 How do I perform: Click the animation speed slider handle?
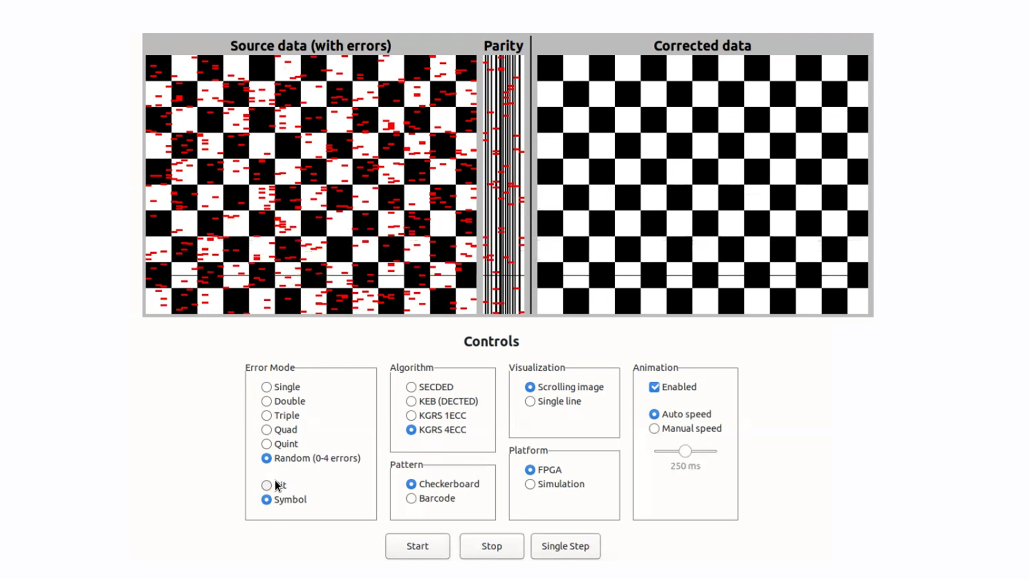[685, 451]
